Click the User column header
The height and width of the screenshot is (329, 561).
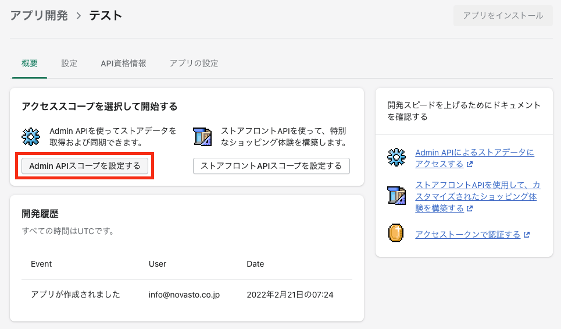tap(158, 264)
